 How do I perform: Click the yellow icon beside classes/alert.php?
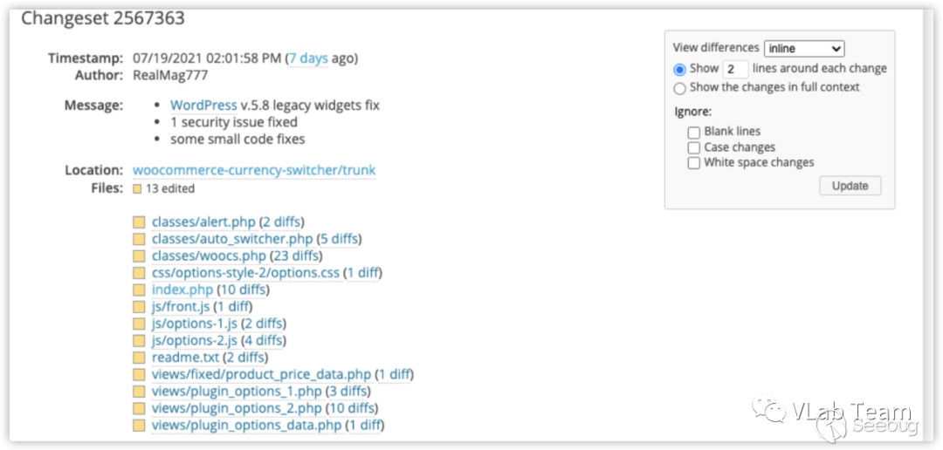tap(138, 222)
